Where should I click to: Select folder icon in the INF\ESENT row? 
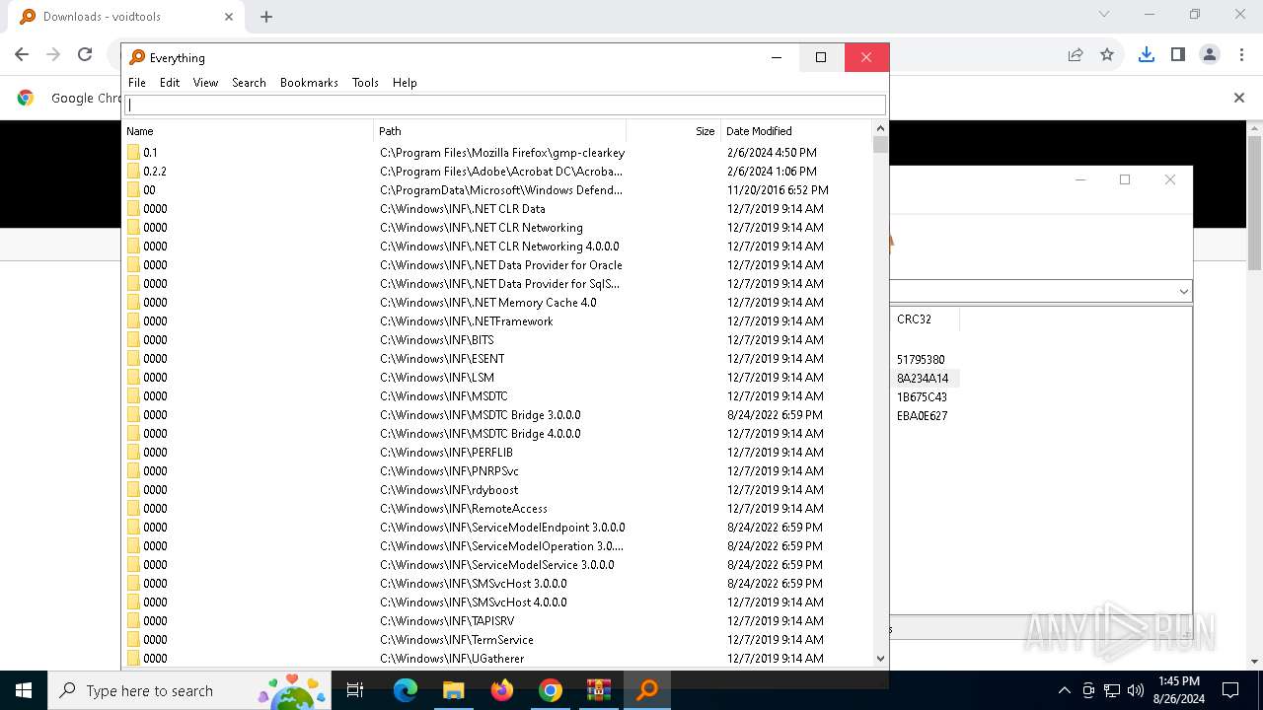pyautogui.click(x=133, y=359)
